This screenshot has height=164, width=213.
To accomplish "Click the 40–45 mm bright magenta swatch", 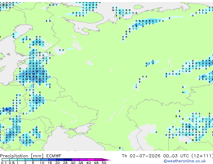I will point(91,160).
